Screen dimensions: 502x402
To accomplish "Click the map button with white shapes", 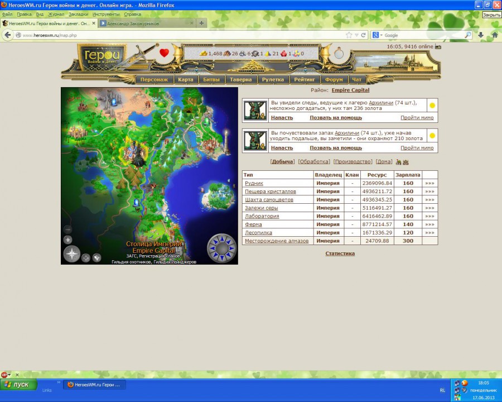I will pyautogui.click(x=96, y=258).
